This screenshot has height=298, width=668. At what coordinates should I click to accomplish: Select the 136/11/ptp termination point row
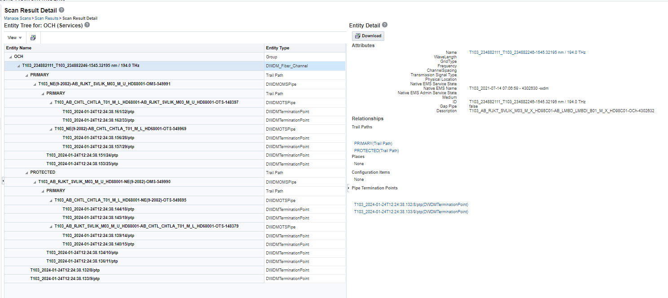(x=175, y=262)
